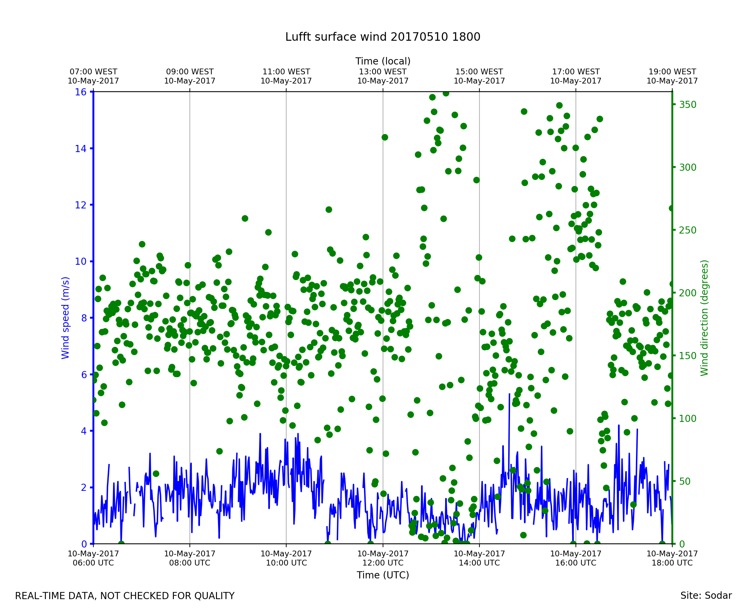Click the 16 tick on left axis
The image size is (747, 611).
(x=80, y=92)
